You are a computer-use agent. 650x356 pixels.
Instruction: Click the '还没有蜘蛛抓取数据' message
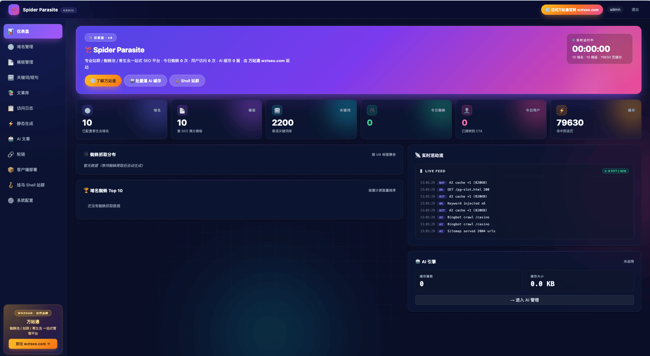click(104, 206)
